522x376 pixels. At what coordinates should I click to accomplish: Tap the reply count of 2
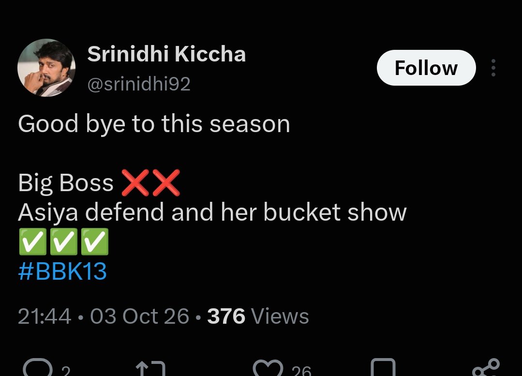point(66,370)
